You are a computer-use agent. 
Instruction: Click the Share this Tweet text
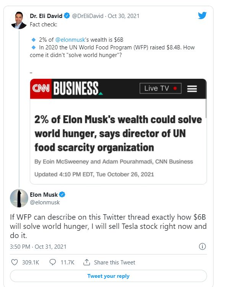[x=115, y=262]
